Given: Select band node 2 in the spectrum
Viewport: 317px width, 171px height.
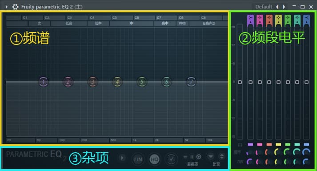Looking at the screenshot, I should [68, 82].
